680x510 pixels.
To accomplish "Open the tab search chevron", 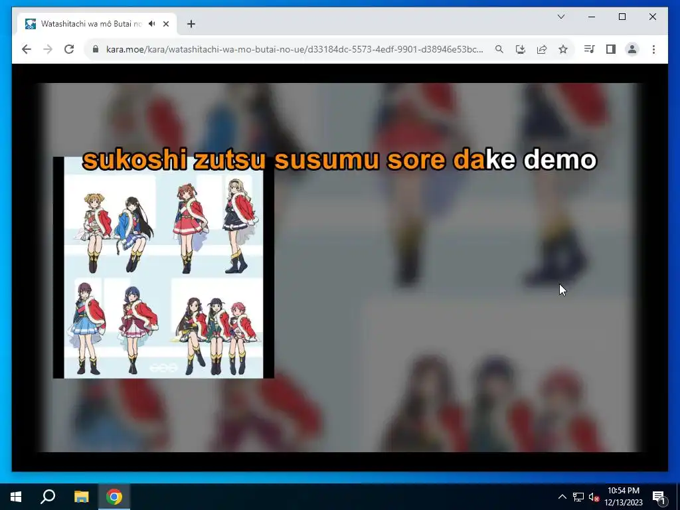I will (560, 17).
